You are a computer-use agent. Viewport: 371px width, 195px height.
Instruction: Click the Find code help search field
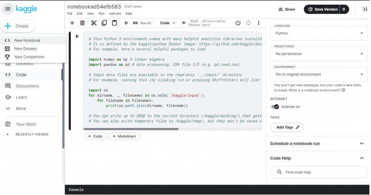click(319, 172)
